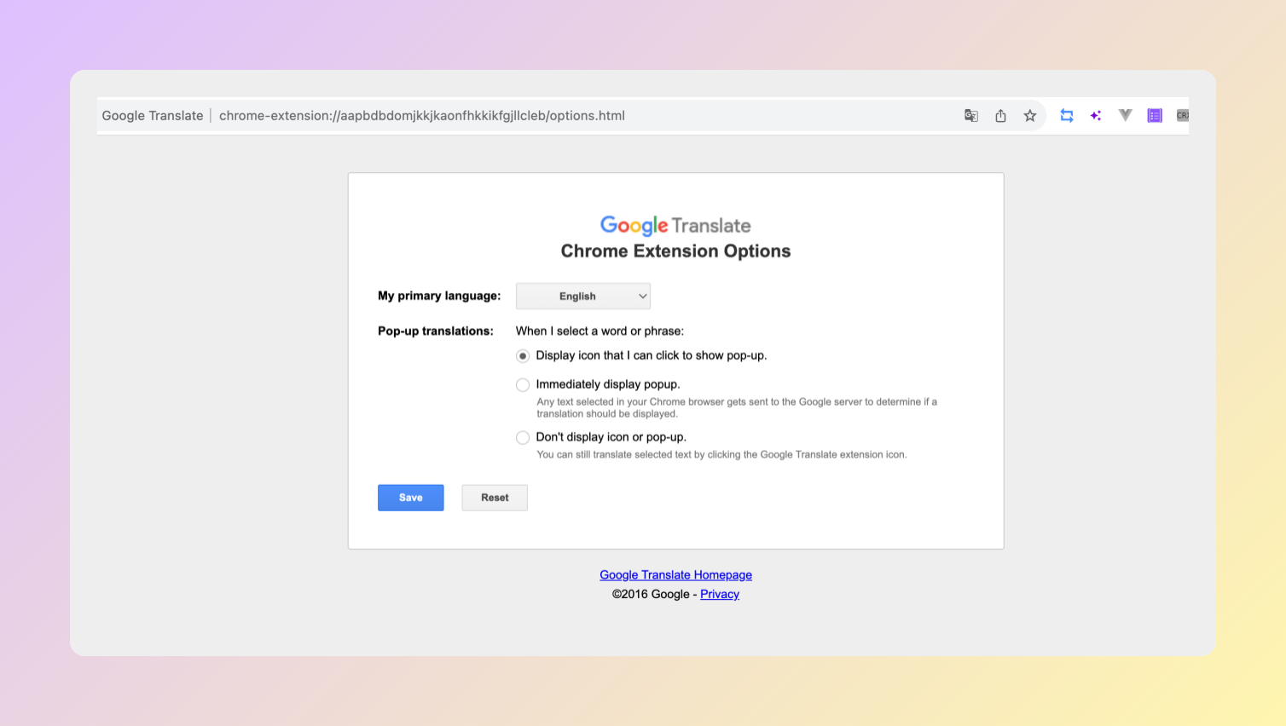This screenshot has height=726, width=1286.
Task: Open the purple list extension icon
Action: coord(1155,116)
